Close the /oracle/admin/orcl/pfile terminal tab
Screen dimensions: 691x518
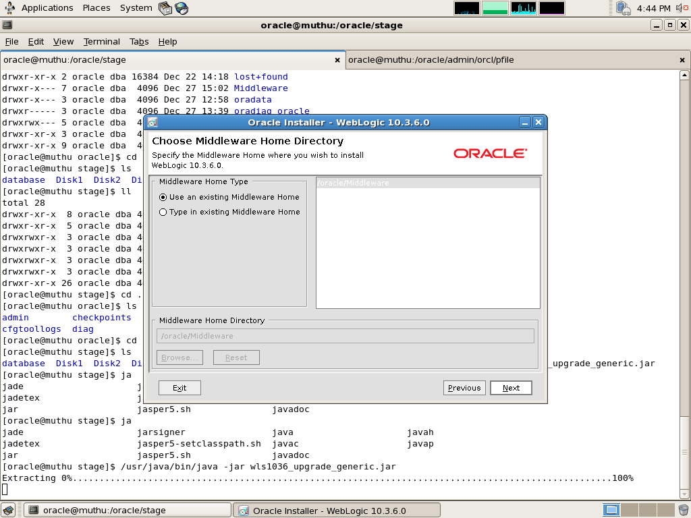pyautogui.click(x=682, y=60)
